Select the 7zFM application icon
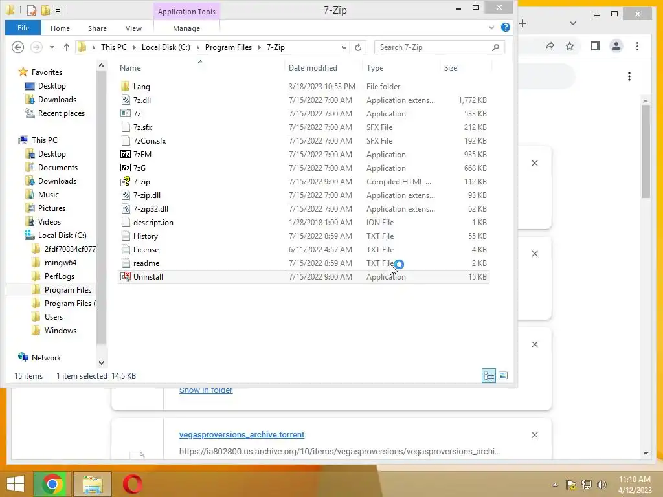This screenshot has width=663, height=497. tap(125, 154)
